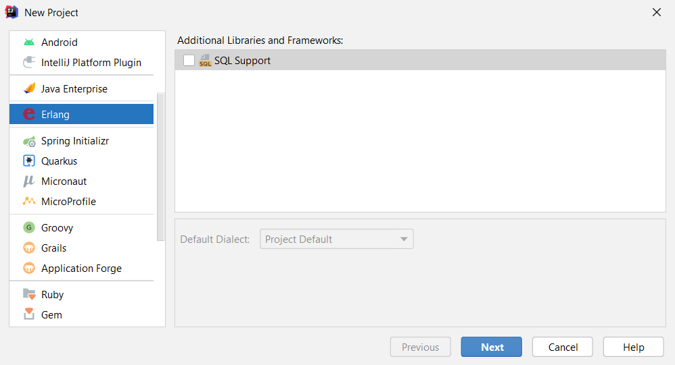Viewport: 675px width, 365px height.
Task: Click Additional Libraries and Frameworks heading
Action: 260,40
